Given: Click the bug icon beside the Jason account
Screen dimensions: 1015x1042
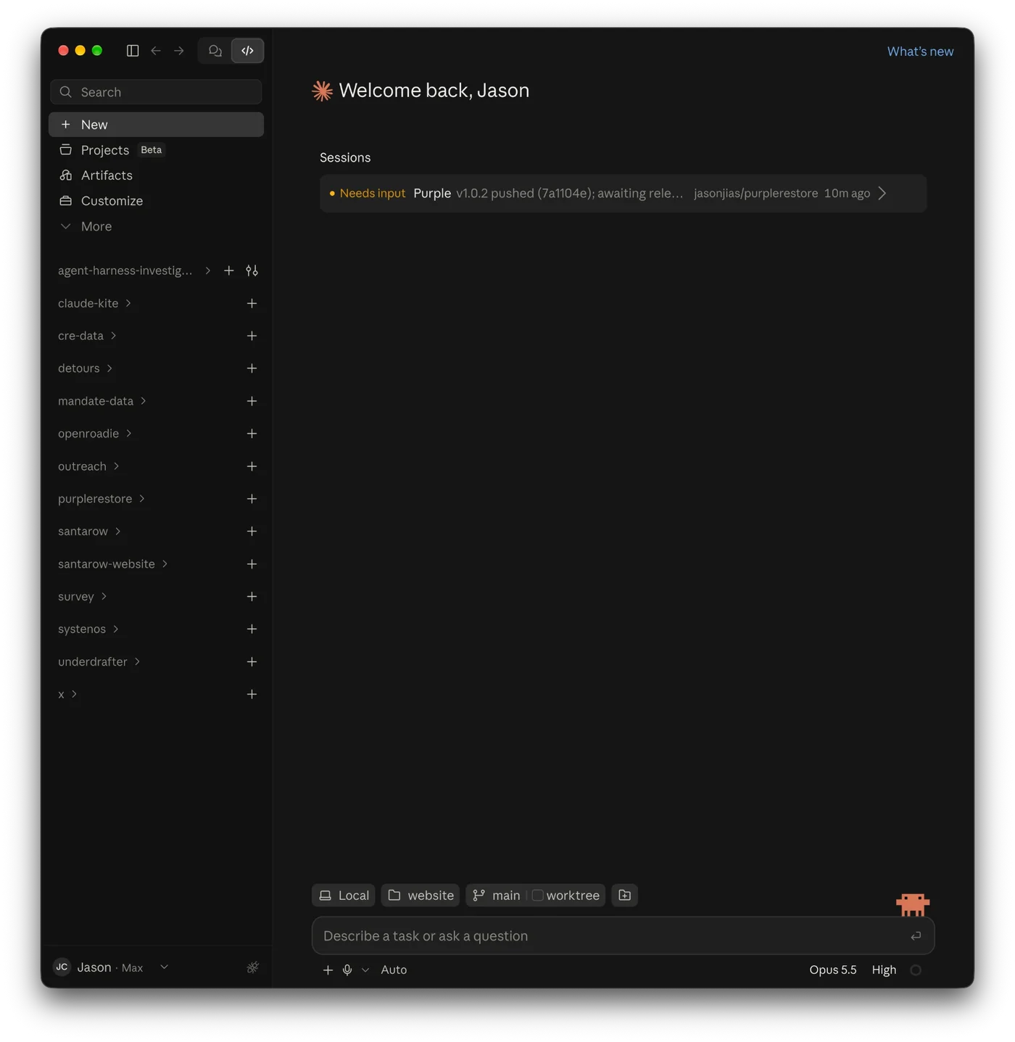Looking at the screenshot, I should [252, 967].
